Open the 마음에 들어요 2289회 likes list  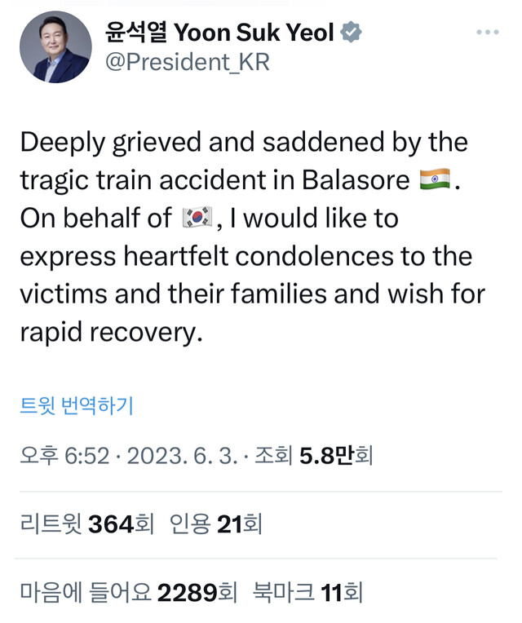coord(129,592)
